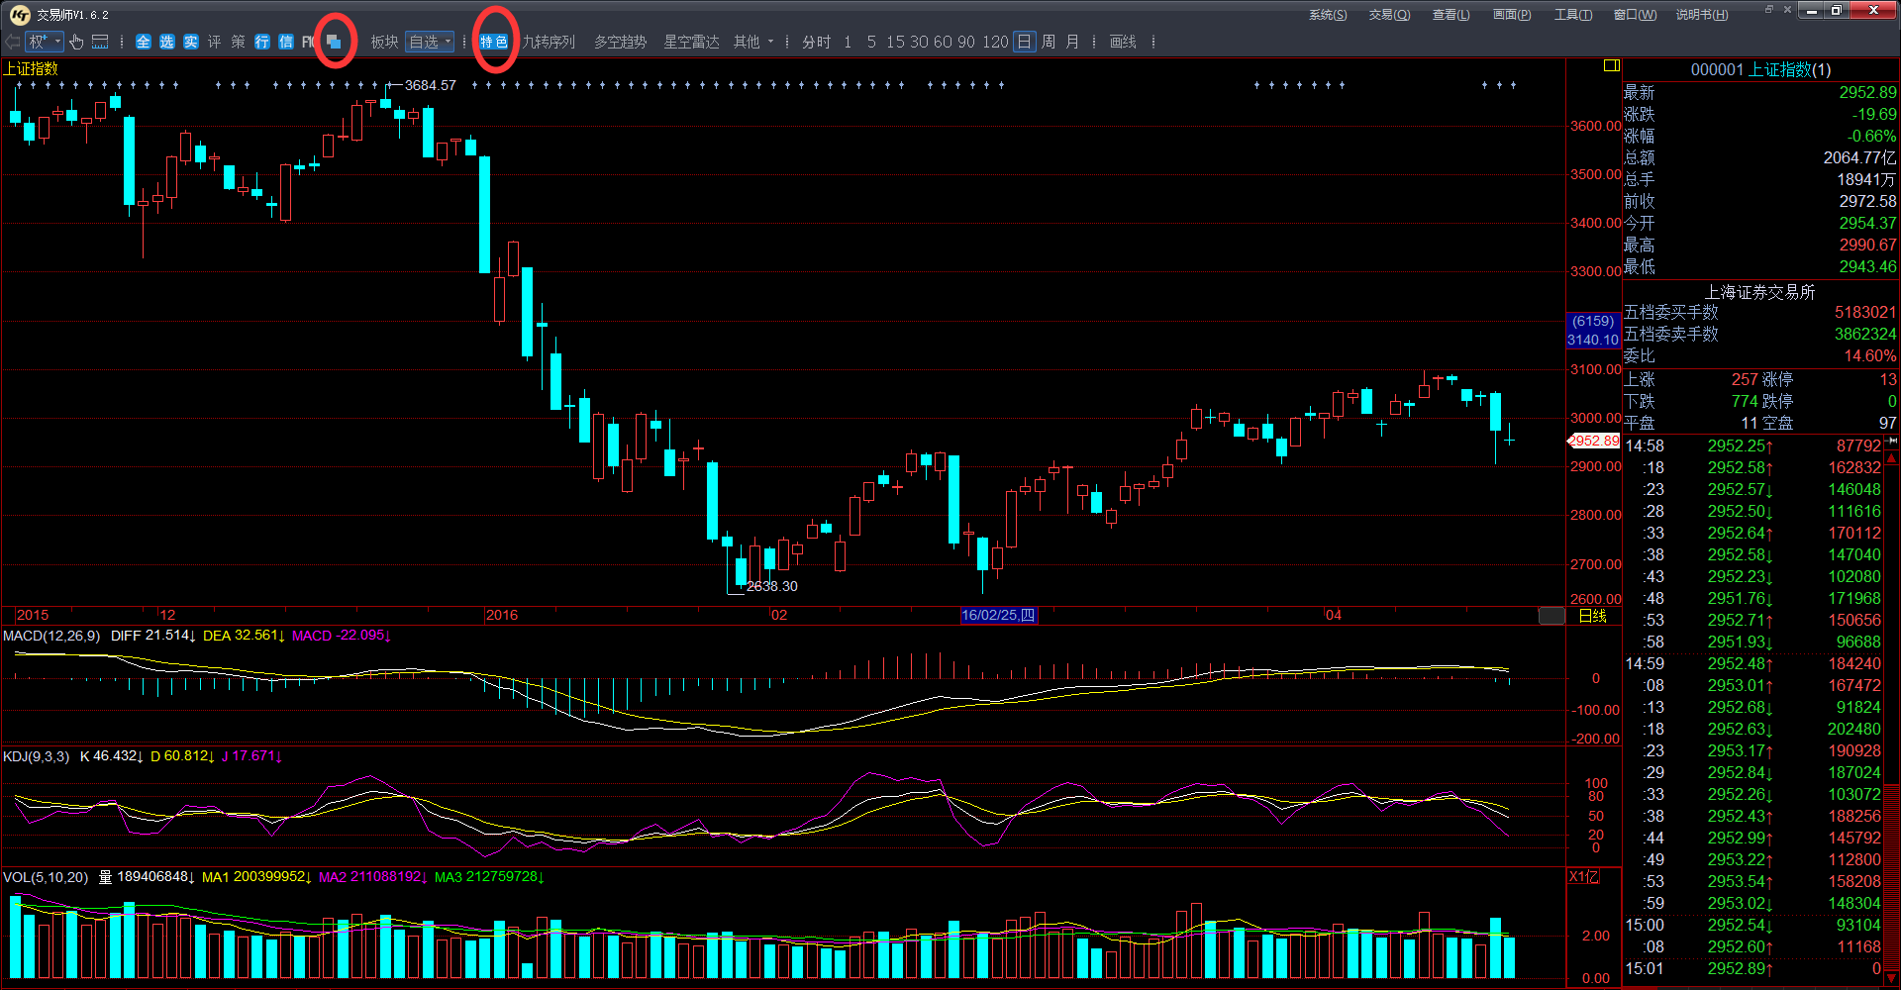
Task: Open the 工具(T) menu
Action: coord(1572,15)
